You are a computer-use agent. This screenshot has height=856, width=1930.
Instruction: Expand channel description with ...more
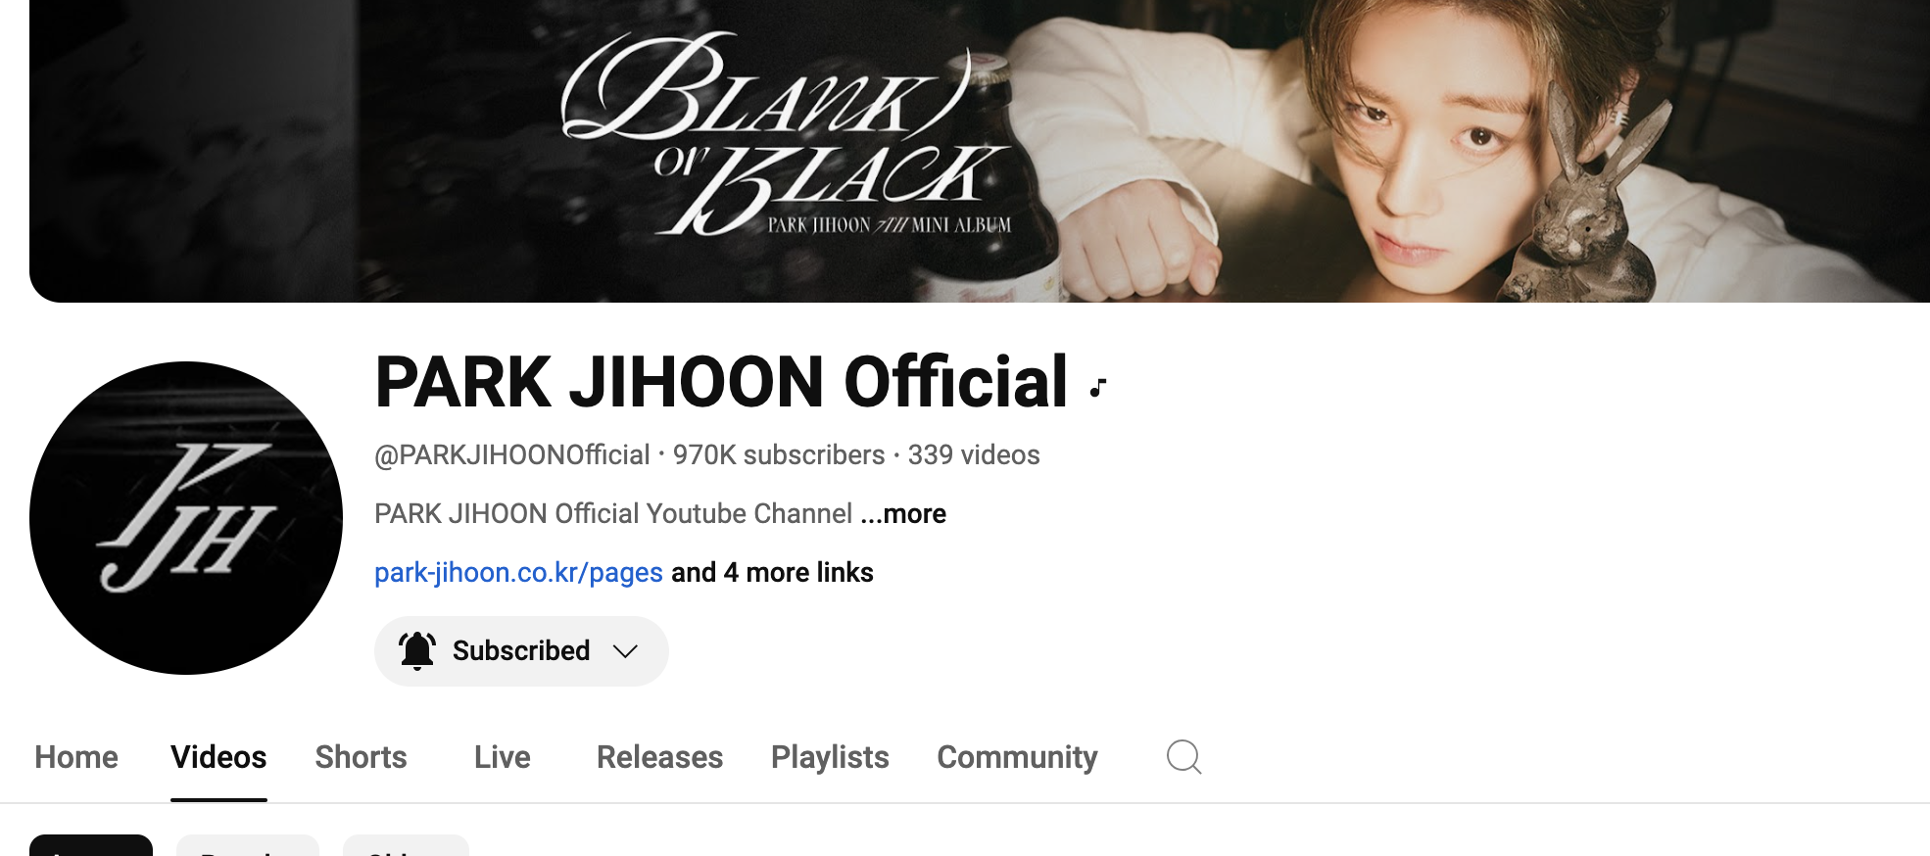click(903, 514)
